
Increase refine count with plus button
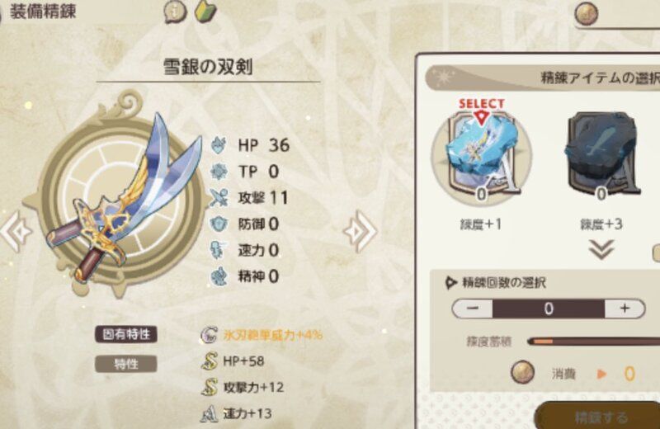point(625,309)
